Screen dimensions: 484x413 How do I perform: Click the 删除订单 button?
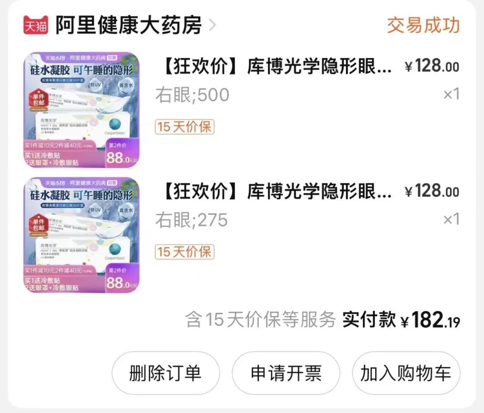click(x=165, y=373)
